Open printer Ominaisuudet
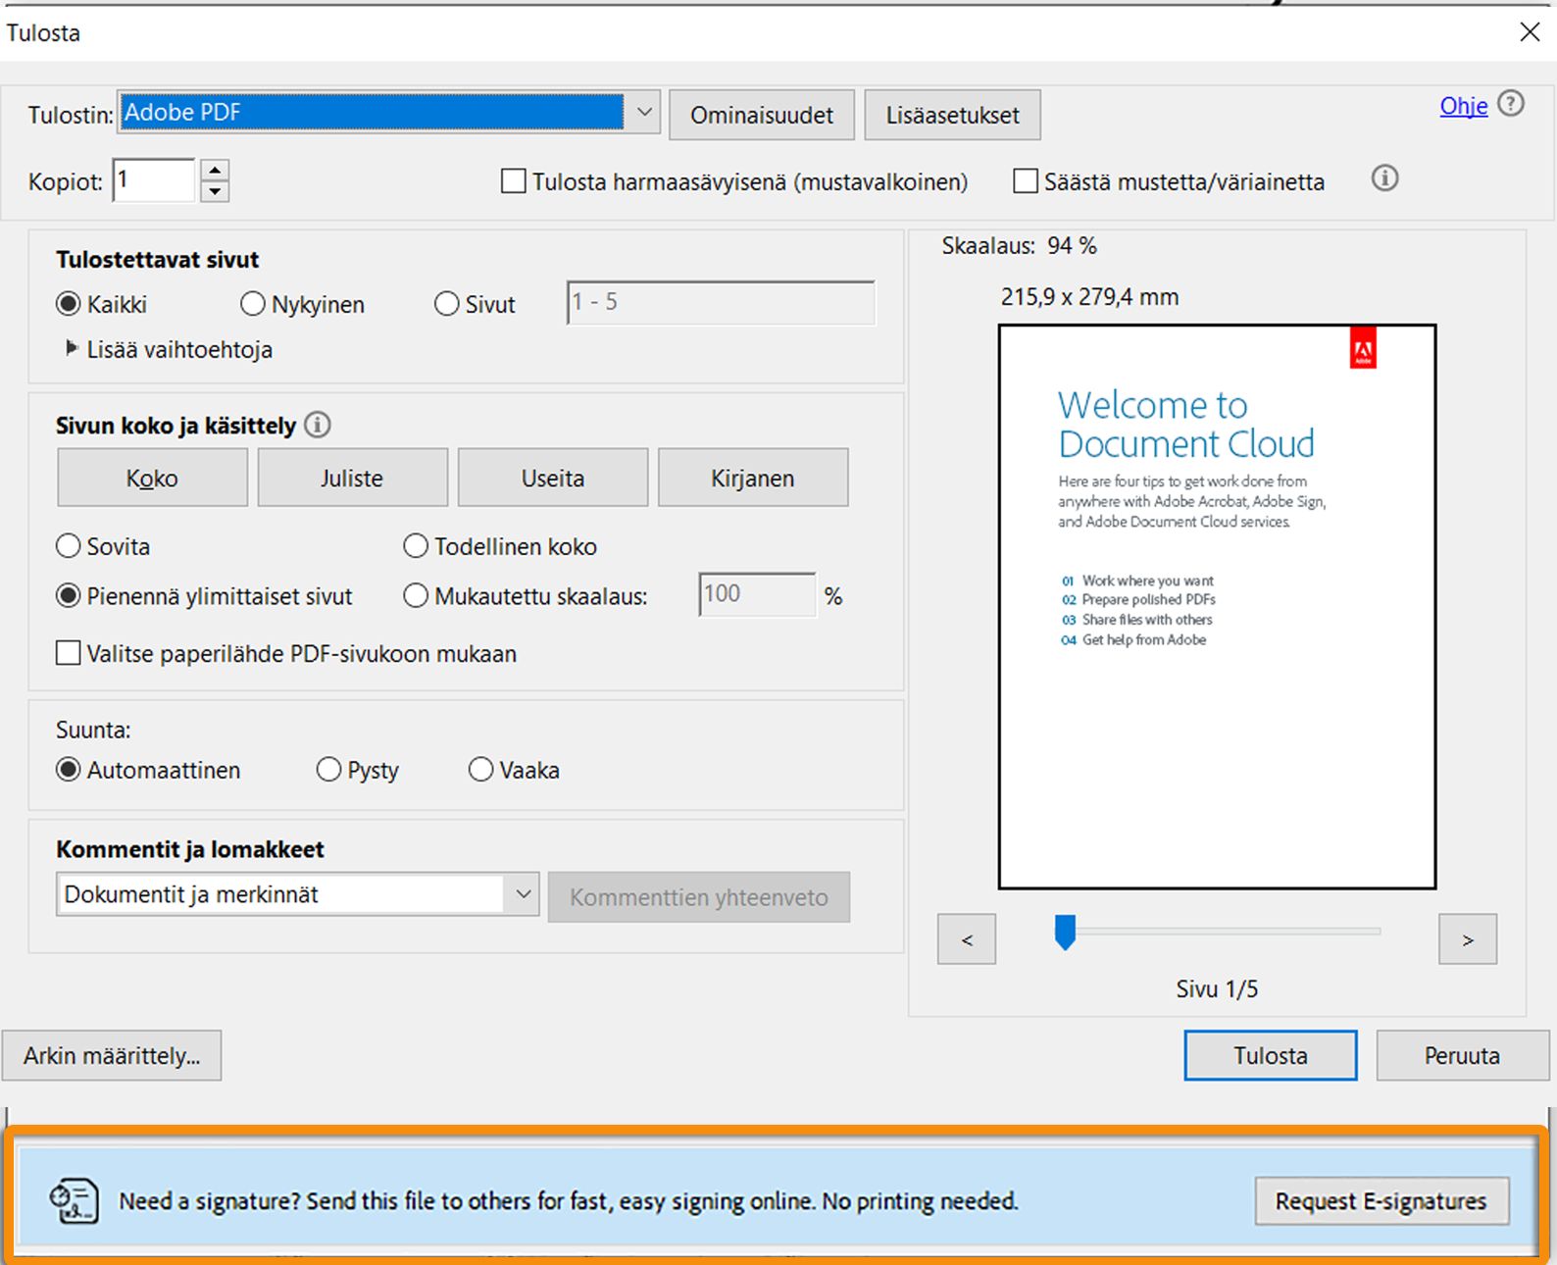Viewport: 1557px width, 1265px height. pos(762,115)
